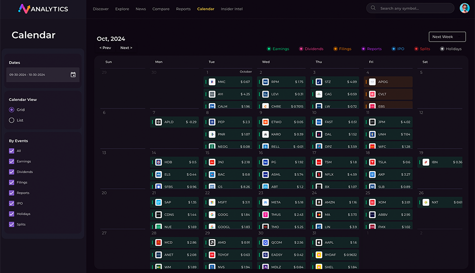Click the MSFT company logo

tap(212, 202)
